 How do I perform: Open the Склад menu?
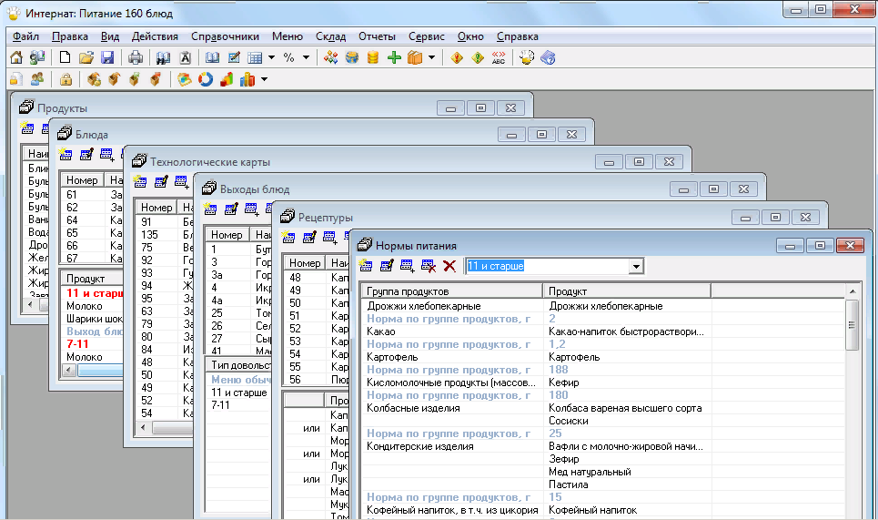tap(330, 36)
